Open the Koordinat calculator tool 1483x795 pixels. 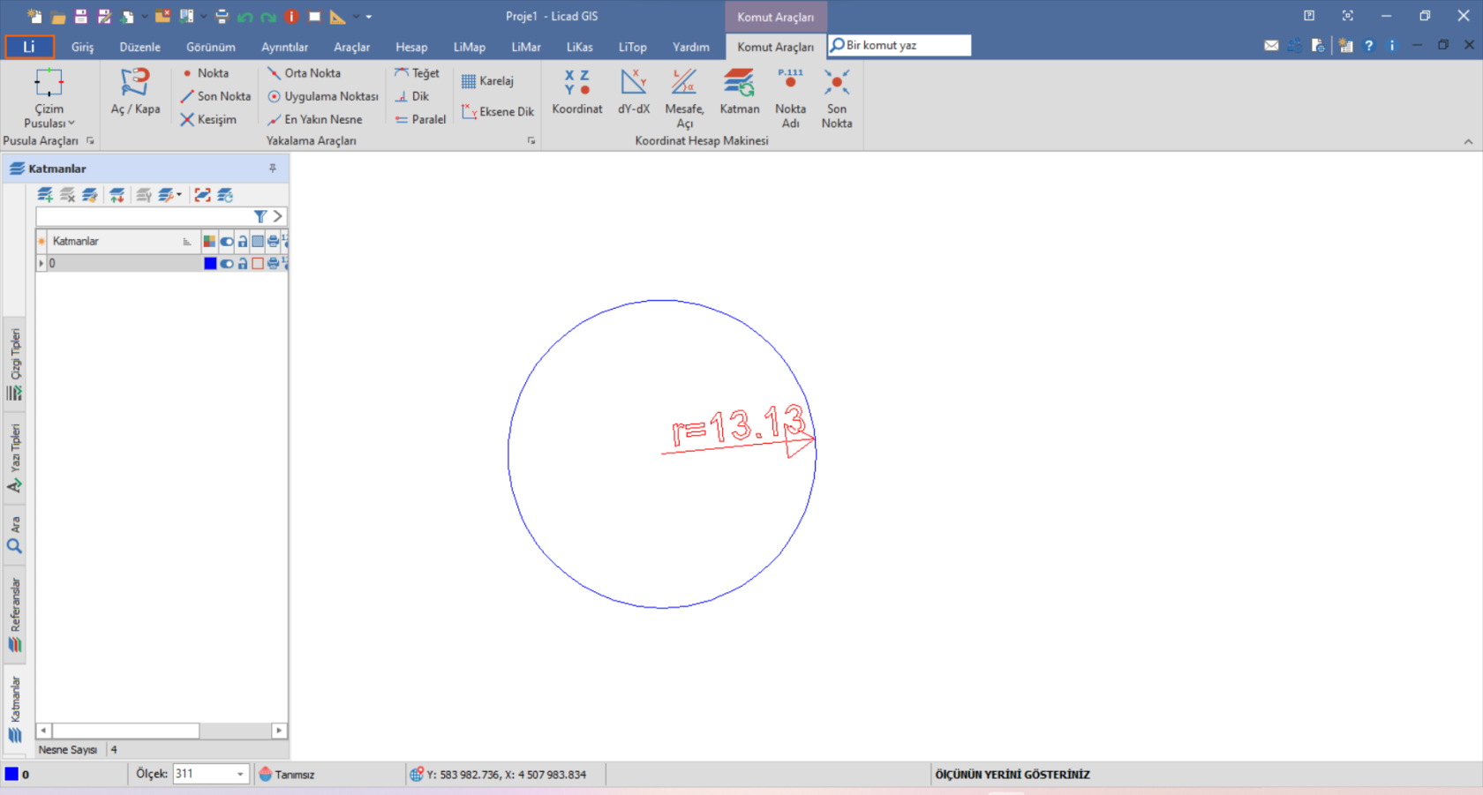(x=577, y=92)
